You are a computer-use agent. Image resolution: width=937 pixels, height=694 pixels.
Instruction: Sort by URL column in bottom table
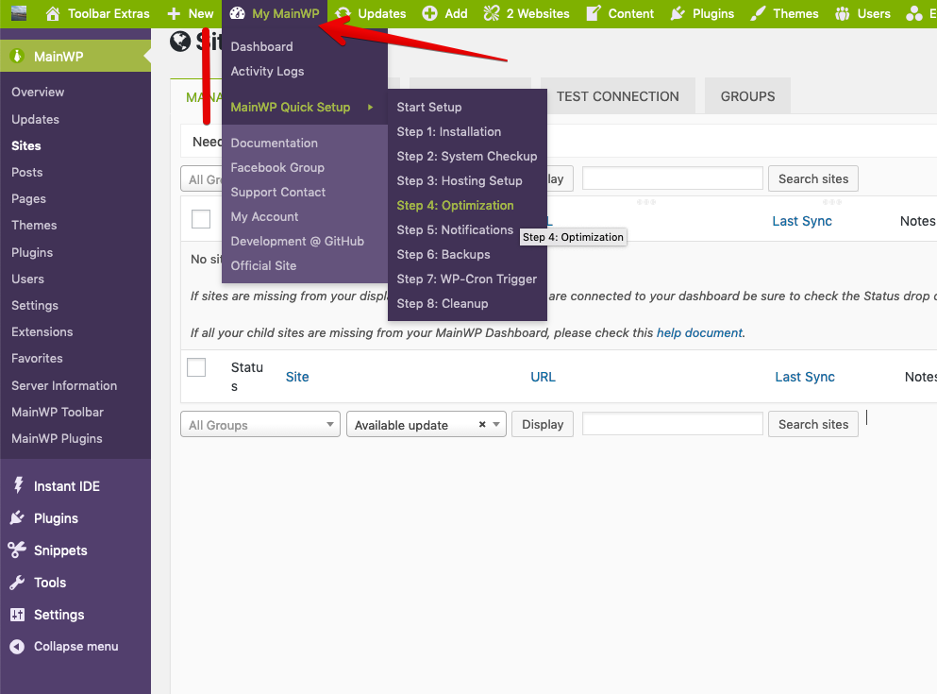point(543,377)
